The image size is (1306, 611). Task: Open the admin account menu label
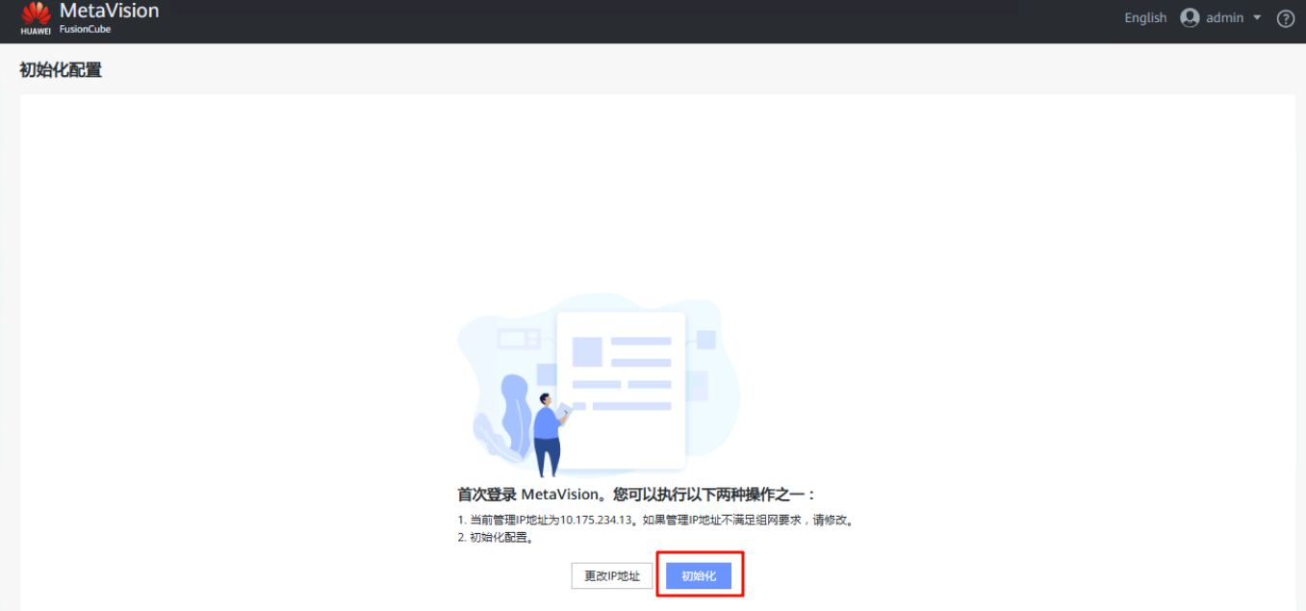1224,18
